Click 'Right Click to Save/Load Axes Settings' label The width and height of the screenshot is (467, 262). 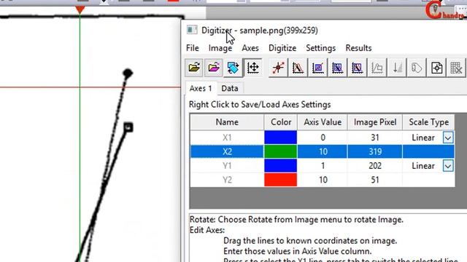[x=260, y=105]
